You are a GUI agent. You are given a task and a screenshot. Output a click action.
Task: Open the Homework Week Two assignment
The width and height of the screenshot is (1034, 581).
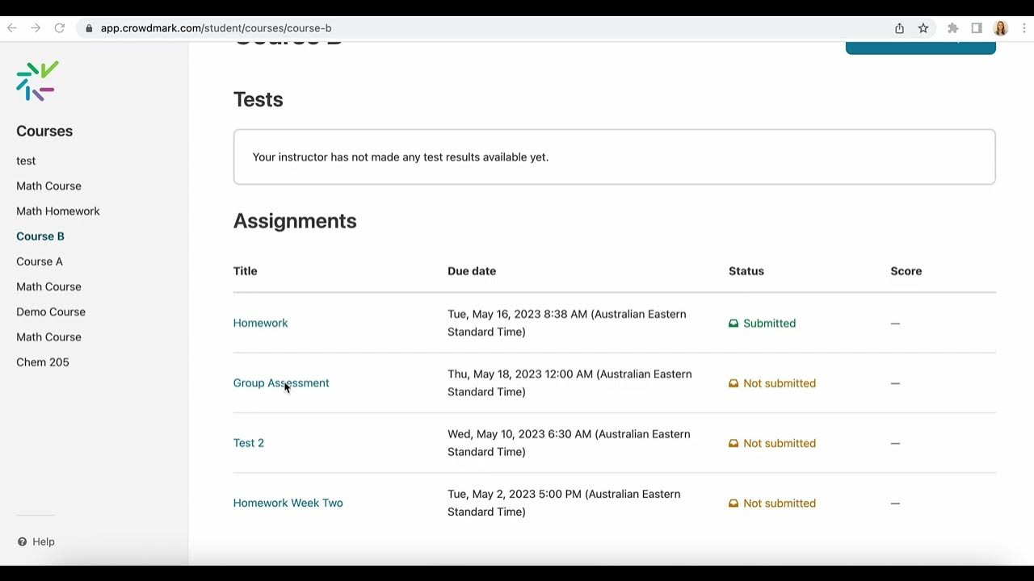(288, 503)
